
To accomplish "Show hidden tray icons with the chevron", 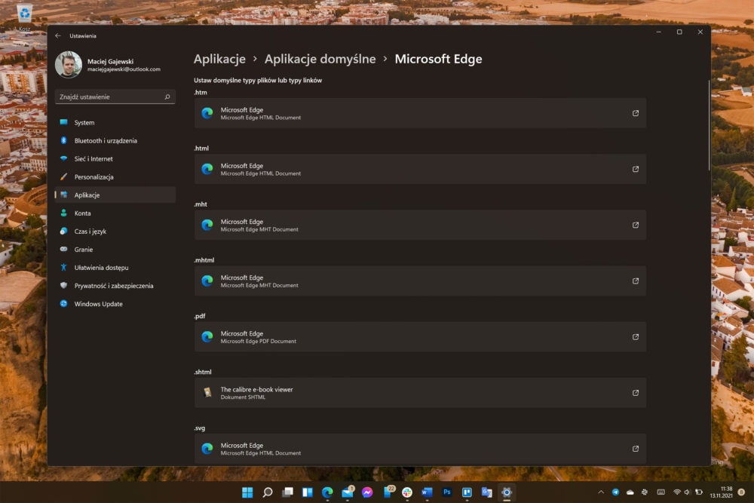I will 601,492.
